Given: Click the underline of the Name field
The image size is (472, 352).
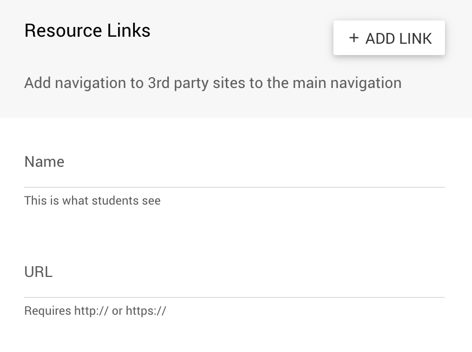Looking at the screenshot, I should [x=234, y=187].
